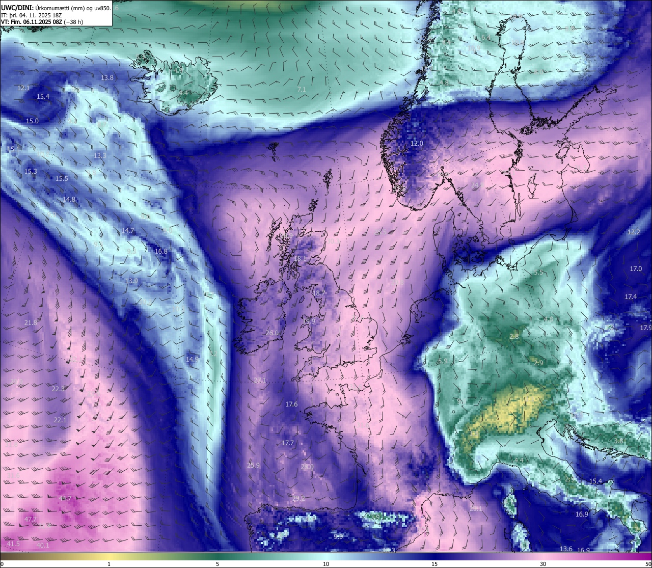Click the 40.1 value label
Viewport: 652px width, 568px height.
[43, 545]
